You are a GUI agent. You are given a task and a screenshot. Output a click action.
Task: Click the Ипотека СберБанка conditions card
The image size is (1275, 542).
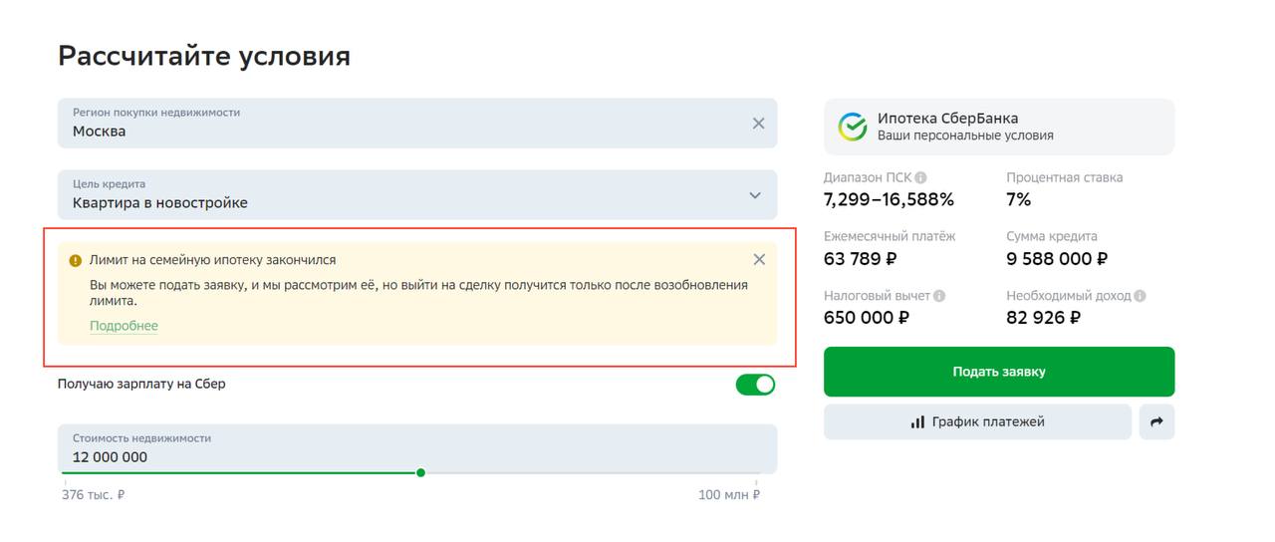998,127
